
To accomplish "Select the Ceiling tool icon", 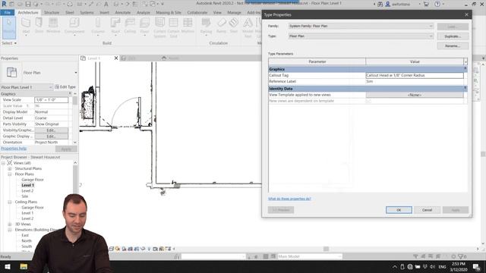I will [130, 23].
